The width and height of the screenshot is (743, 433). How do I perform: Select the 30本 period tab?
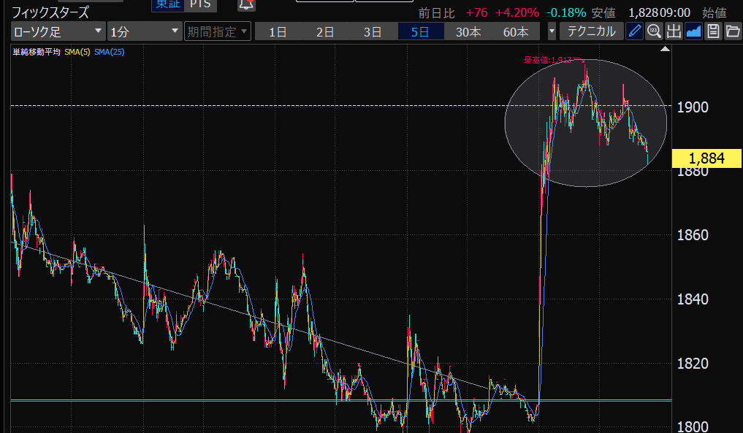point(468,31)
